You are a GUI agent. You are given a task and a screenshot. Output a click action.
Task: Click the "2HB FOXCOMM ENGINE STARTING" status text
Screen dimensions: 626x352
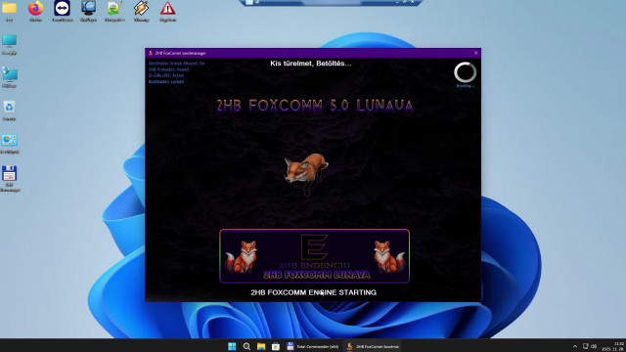tap(313, 292)
